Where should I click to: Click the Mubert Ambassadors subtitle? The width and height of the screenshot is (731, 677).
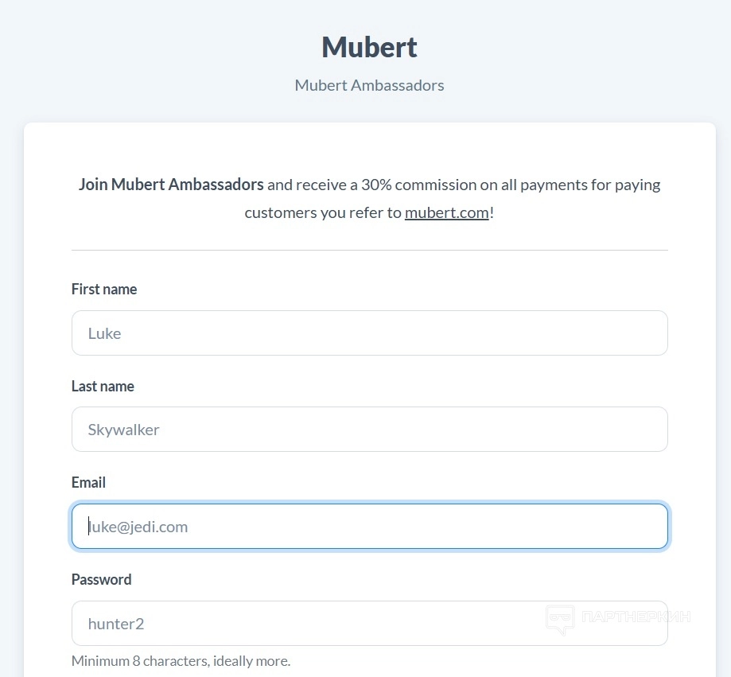(369, 85)
